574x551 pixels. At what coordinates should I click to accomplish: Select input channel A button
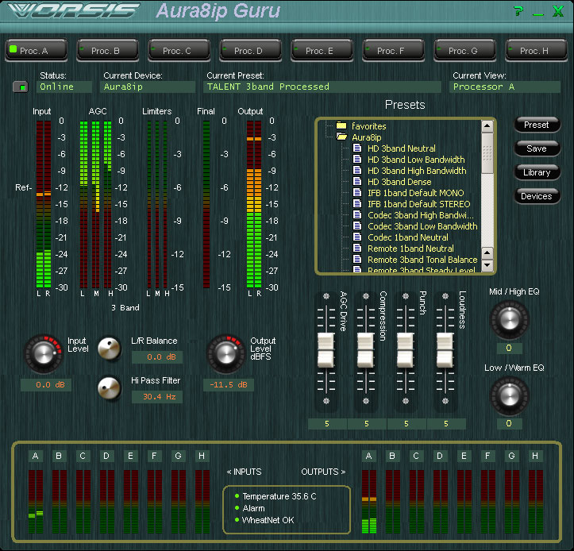tap(35, 456)
